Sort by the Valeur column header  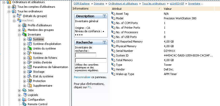point(188,9)
